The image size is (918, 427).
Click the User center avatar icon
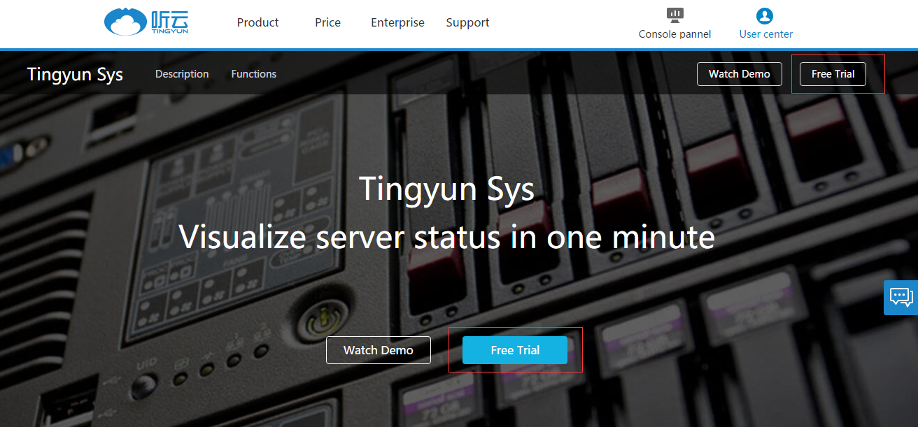pos(765,15)
